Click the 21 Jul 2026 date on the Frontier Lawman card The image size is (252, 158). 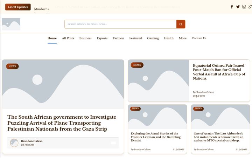point(178,150)
